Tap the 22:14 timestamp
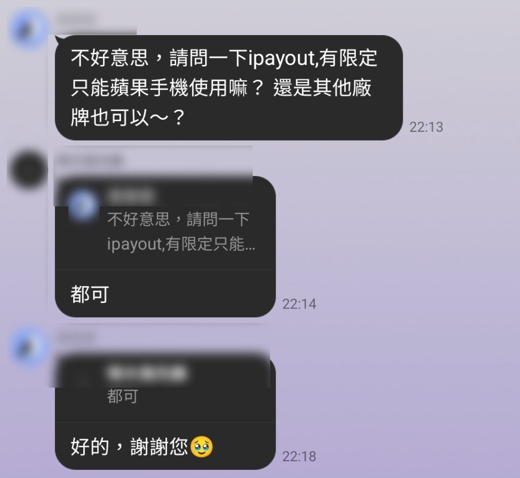520x478 pixels. point(299,304)
